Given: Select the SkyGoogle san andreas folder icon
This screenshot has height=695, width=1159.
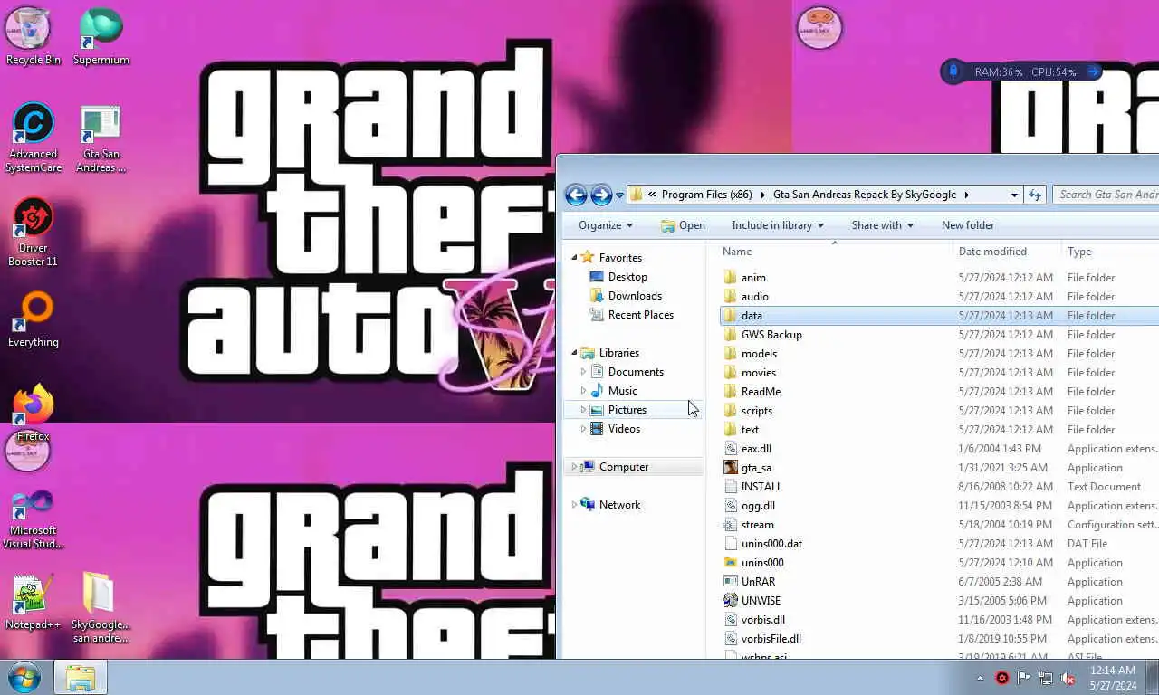Looking at the screenshot, I should pos(101,607).
